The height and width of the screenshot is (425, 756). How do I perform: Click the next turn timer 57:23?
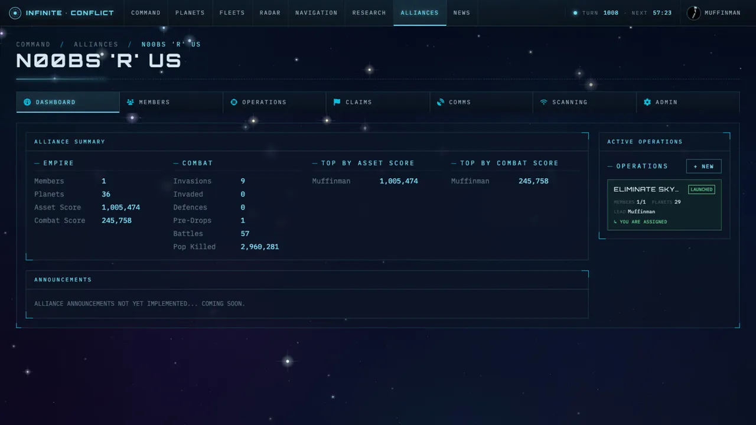point(662,13)
